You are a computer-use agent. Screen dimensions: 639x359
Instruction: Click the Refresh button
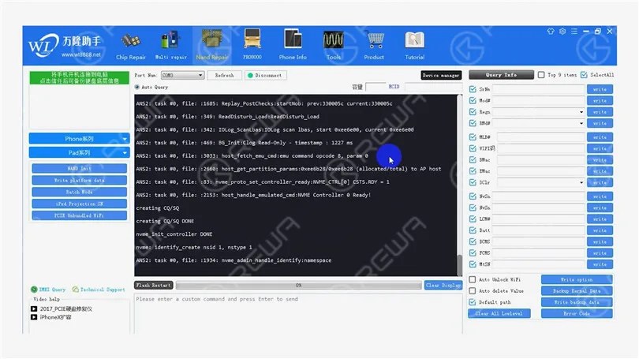[x=225, y=76]
